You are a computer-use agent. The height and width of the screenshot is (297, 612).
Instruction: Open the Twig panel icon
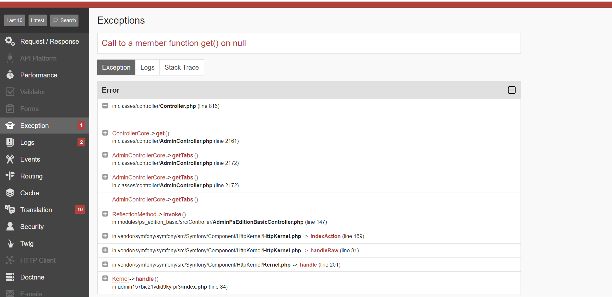coord(10,243)
